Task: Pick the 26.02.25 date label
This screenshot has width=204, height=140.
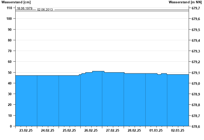Action: click(91, 131)
